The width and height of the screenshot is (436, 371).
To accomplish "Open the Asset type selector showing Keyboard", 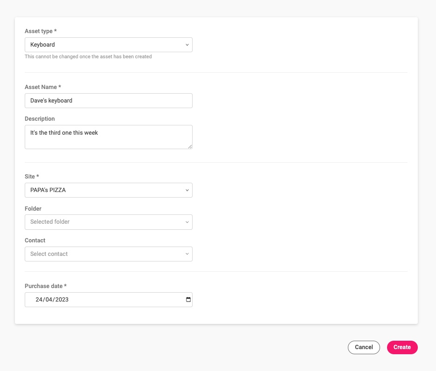I will 107,45.
